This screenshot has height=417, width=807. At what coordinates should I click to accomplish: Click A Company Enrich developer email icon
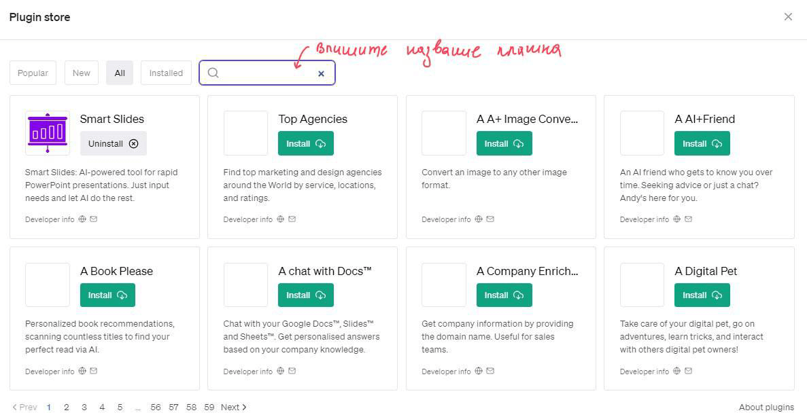pos(490,371)
